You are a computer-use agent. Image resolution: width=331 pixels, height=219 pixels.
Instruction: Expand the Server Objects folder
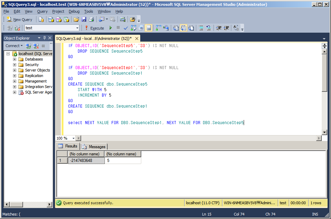pyautogui.click(x=14, y=70)
